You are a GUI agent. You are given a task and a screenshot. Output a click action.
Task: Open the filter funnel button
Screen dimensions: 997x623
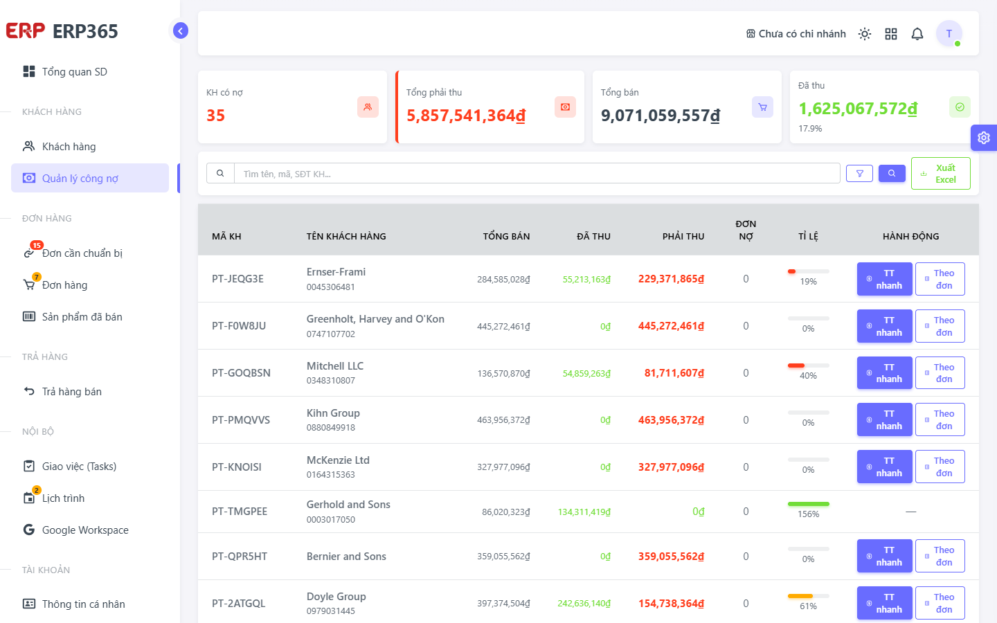859,174
